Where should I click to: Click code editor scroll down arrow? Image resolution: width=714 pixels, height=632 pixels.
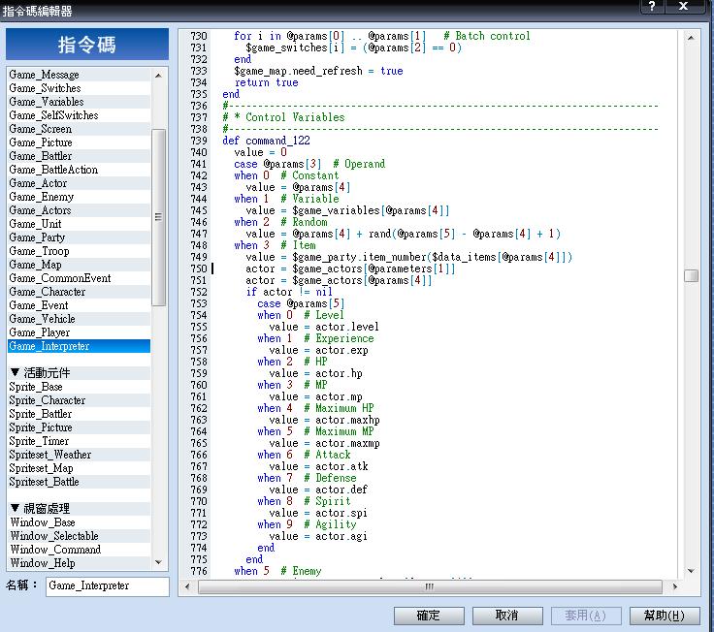[691, 571]
